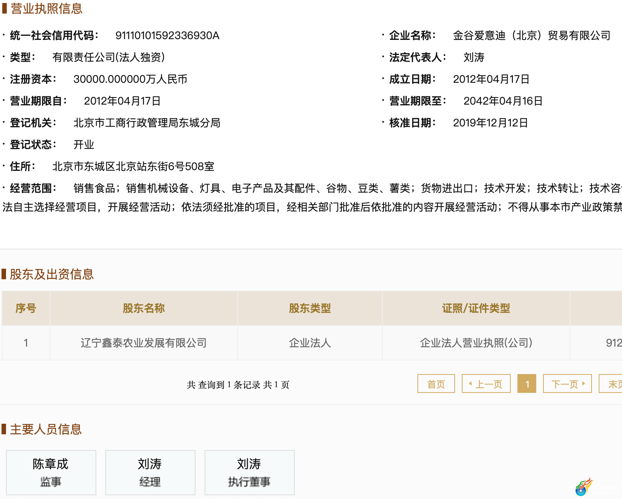Viewport: 622px width, 499px height.
Task: Click business term end 2042年04月16日
Action: click(503, 101)
